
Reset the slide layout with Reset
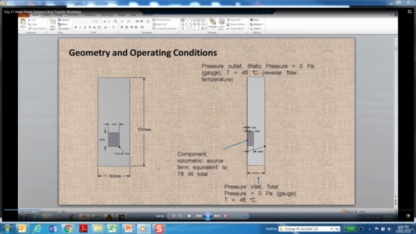click(62, 24)
